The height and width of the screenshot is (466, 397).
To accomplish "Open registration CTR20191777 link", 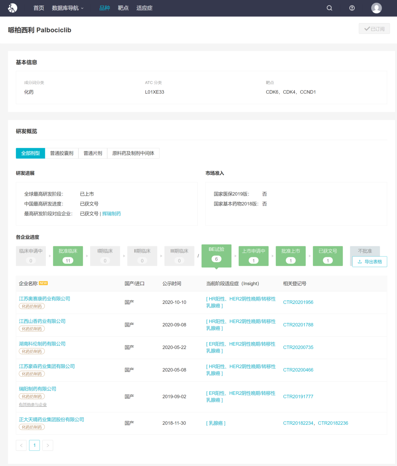I will [298, 397].
